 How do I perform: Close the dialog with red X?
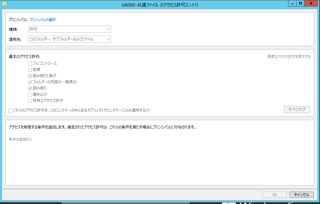(x=311, y=4)
